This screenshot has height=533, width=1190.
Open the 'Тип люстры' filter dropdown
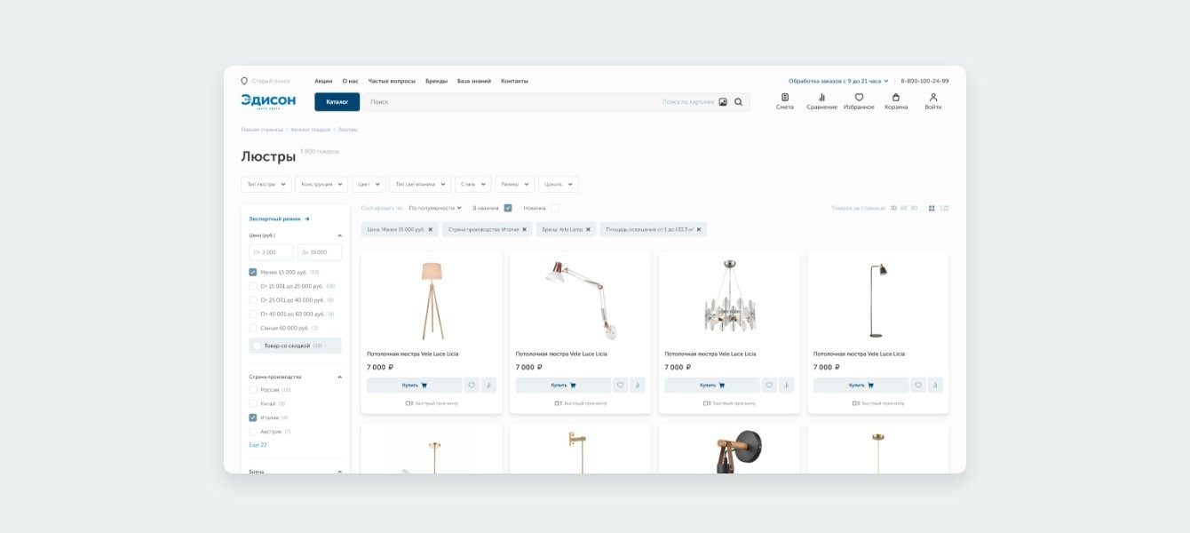[266, 184]
